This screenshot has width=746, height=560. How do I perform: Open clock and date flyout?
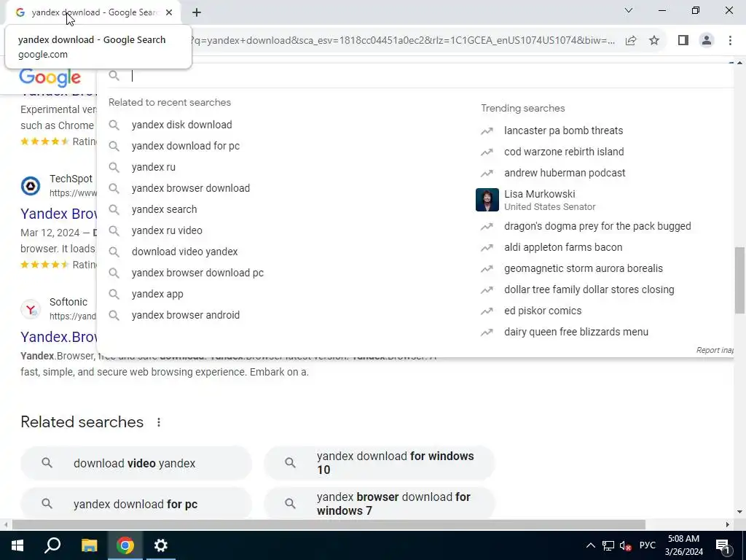(683, 545)
